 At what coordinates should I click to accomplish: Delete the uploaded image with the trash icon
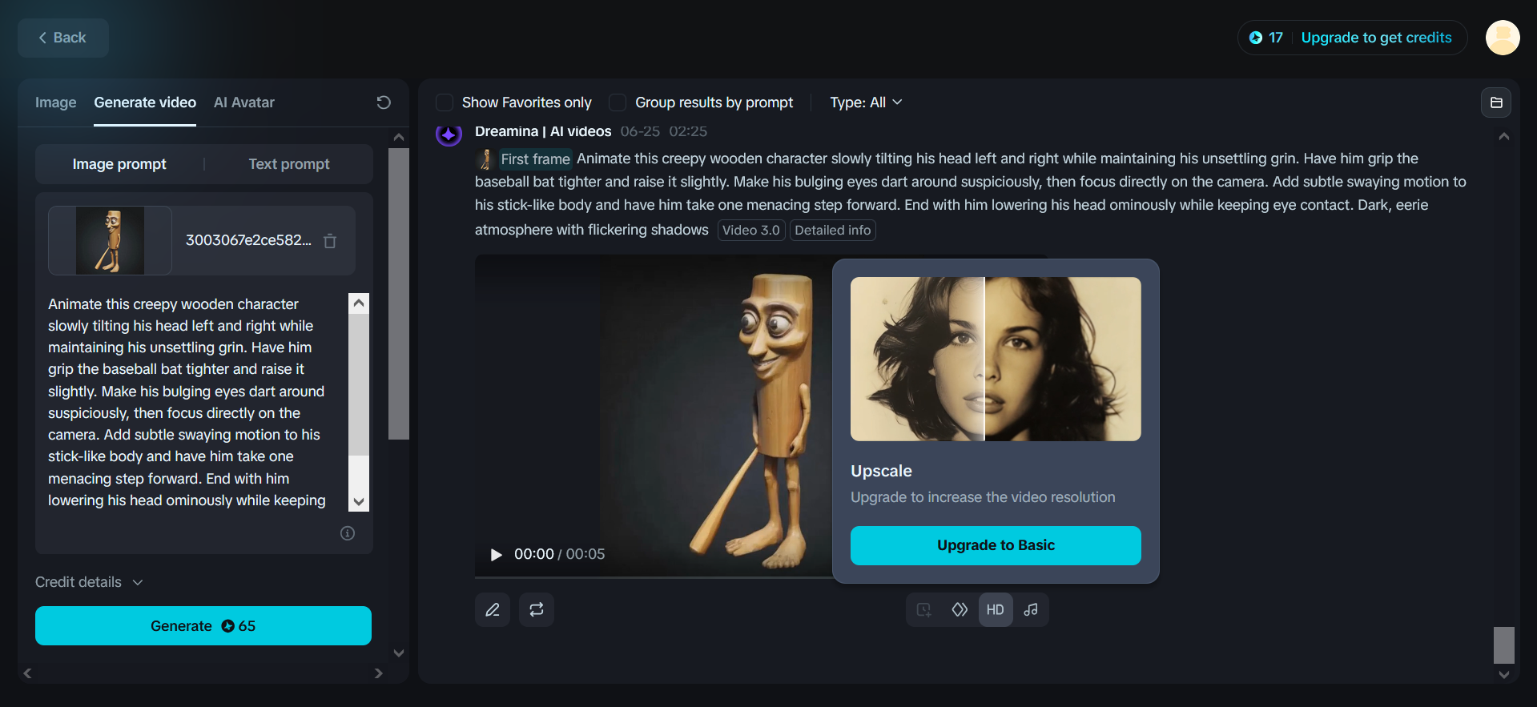pyautogui.click(x=330, y=241)
